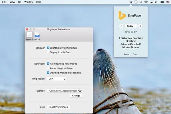Open Time Machine in the menu bar
The height and width of the screenshot is (114, 171).
pyautogui.click(x=136, y=2)
